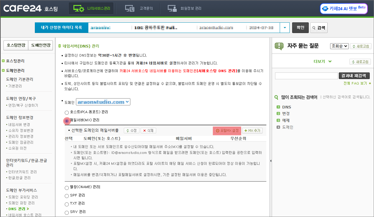Viewport: 374px width, 217px height.
Task: Select the SPF 관리 radio option
Action: (66, 196)
